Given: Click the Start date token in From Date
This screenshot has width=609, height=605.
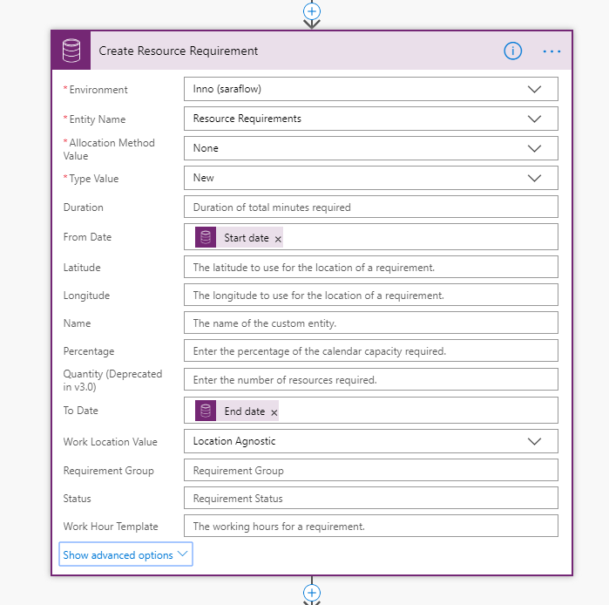Looking at the screenshot, I should coord(246,238).
